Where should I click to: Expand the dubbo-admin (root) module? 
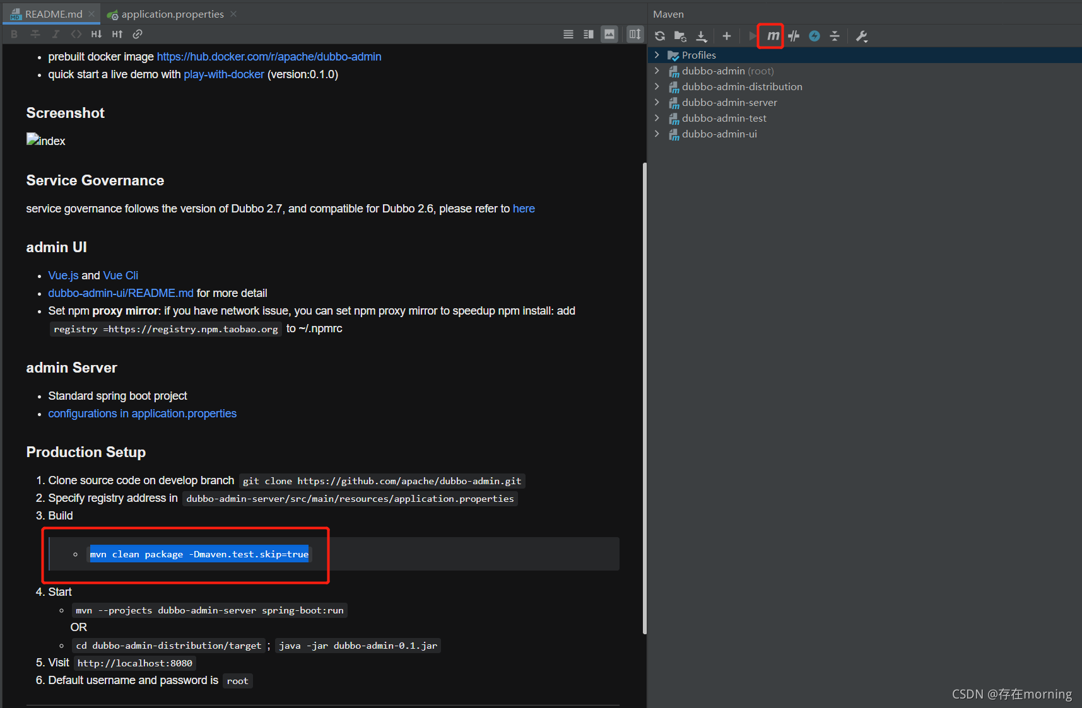pyautogui.click(x=657, y=71)
